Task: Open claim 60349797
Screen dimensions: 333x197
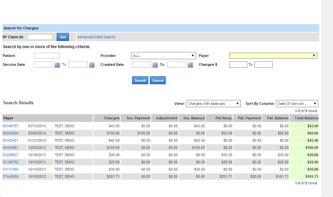Action: [x=11, y=126]
